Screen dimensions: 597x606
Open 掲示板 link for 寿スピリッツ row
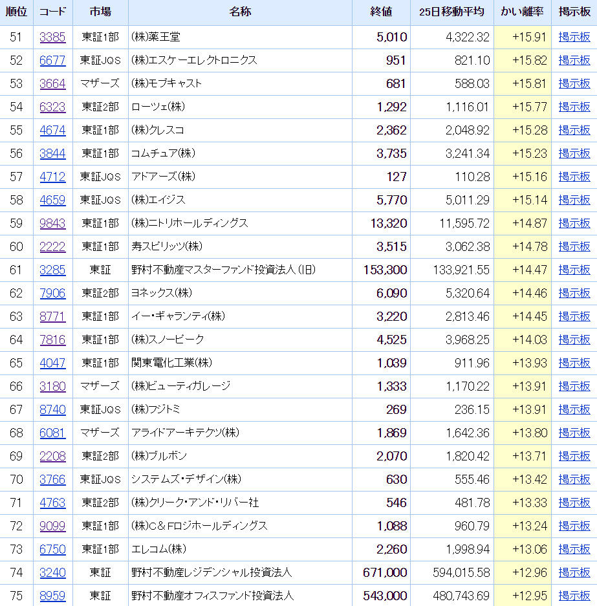574,246
